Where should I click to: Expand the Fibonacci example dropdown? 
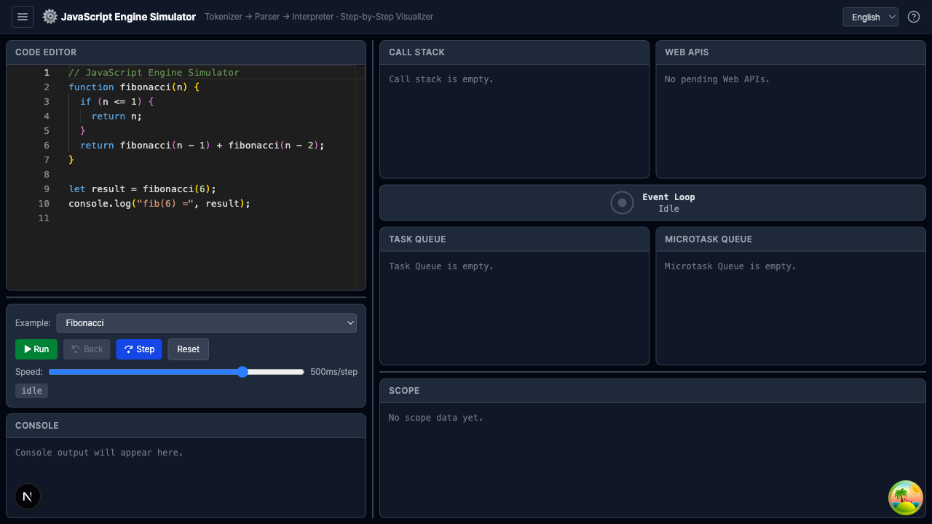point(206,322)
